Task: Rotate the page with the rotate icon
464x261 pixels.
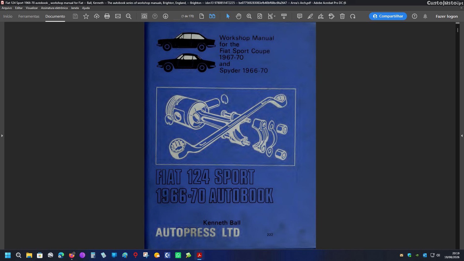Action: coord(353,16)
